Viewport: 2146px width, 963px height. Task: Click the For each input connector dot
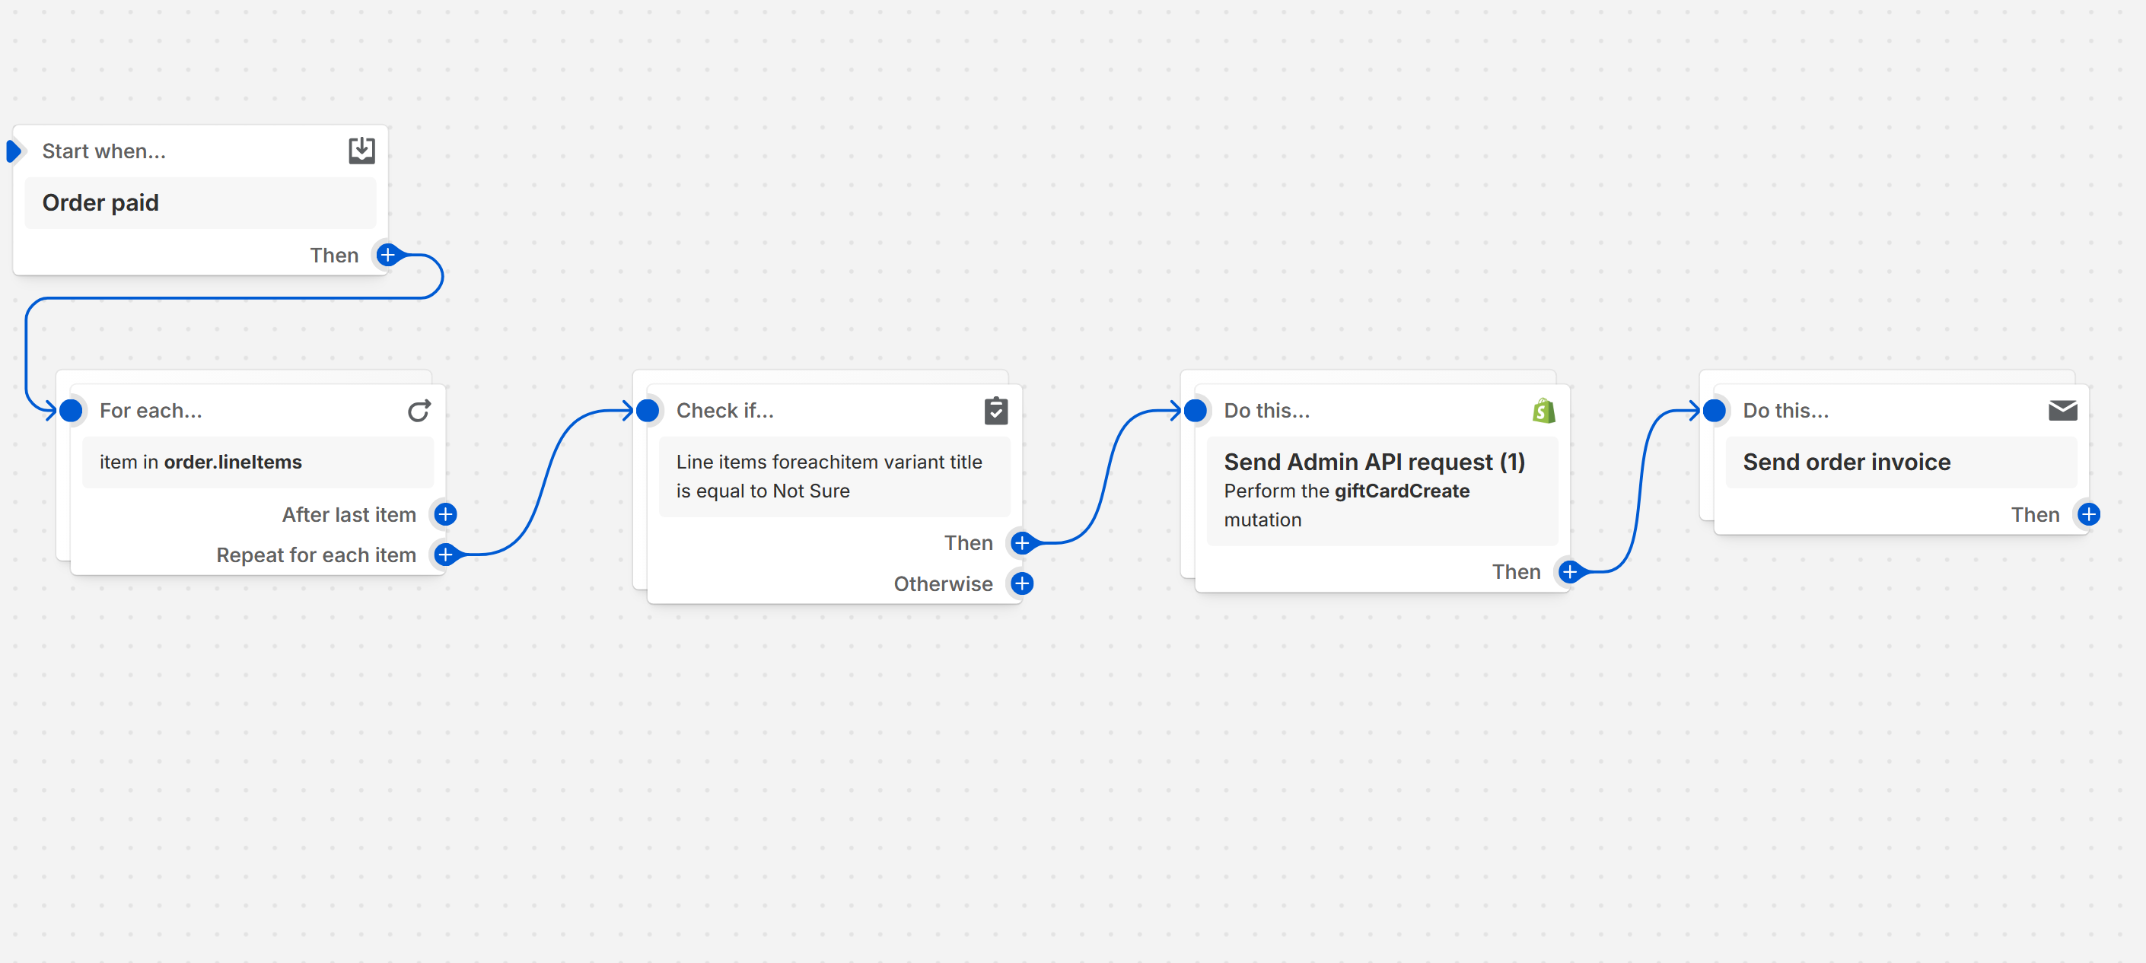point(72,411)
